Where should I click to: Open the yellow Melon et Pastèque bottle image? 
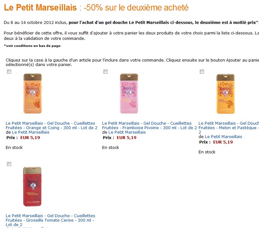pos(226,94)
